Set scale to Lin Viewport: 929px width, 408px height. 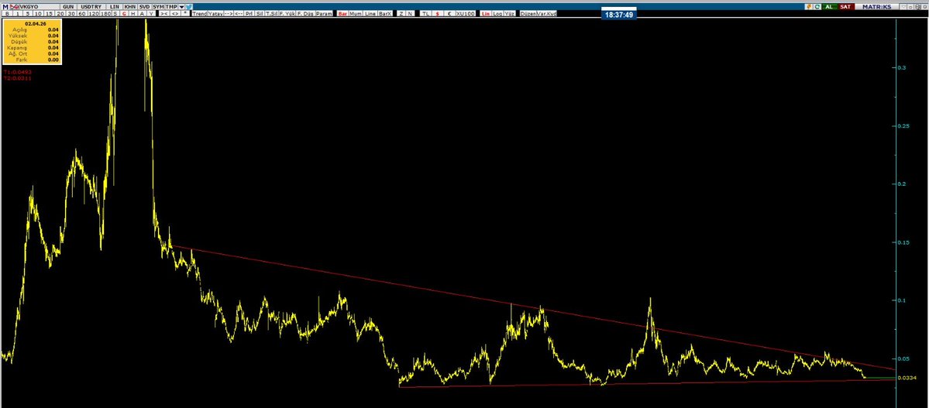(x=486, y=13)
